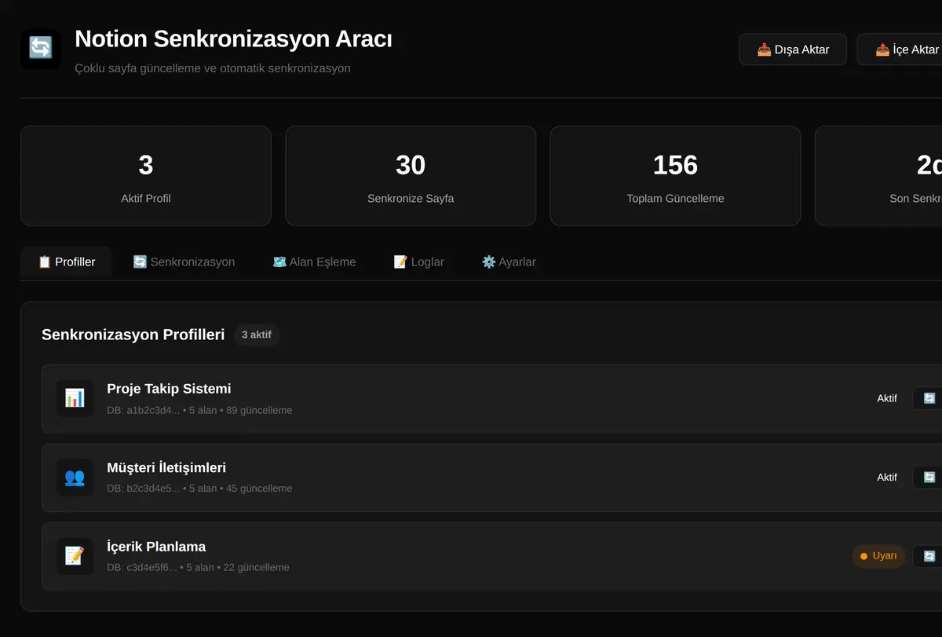The image size is (942, 637).
Task: Open the Profiller tab
Action: point(66,262)
